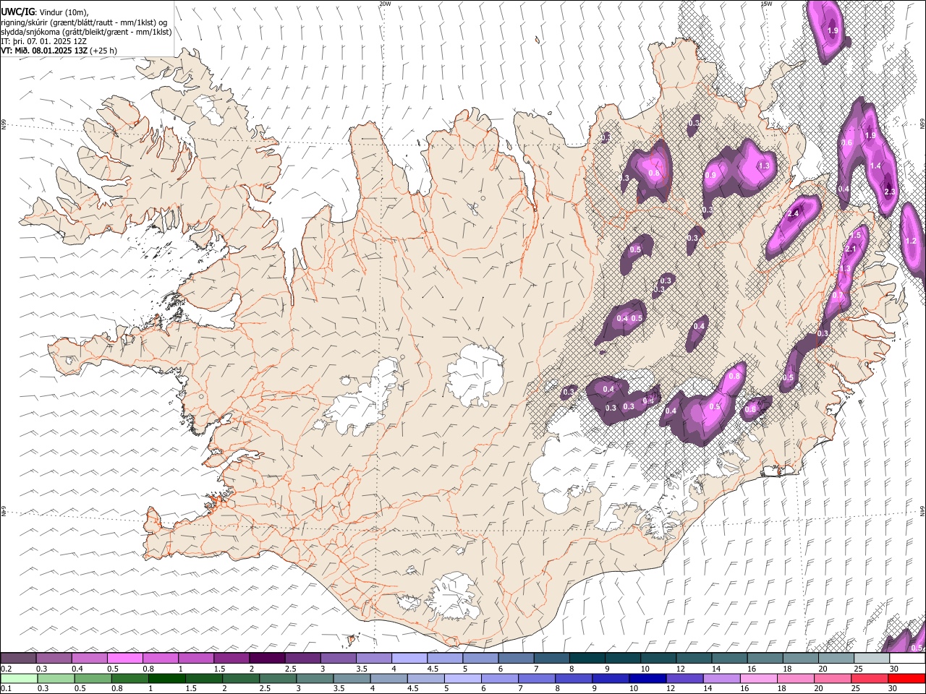This screenshot has height=694, width=926.
Task: Pick the lower legend swatch between 2 and 2.5
Action: click(x=240, y=678)
